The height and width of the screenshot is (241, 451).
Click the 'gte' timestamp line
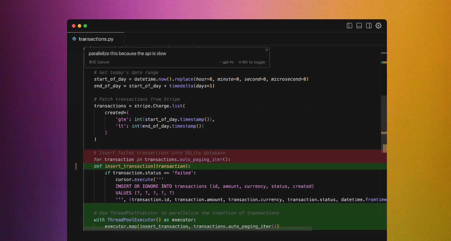165,119
